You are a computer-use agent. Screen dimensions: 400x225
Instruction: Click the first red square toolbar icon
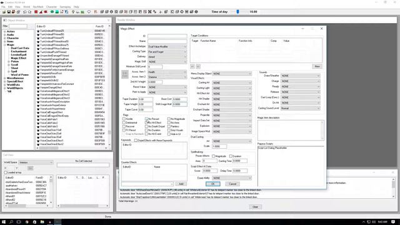(36, 12)
